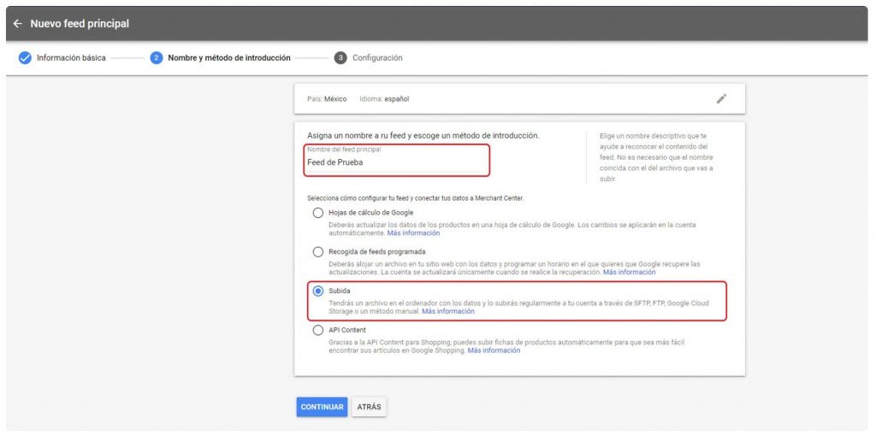Screen dimensions: 876x435
Task: Click the 'Asigna un nombre a tu feed' heading
Action: coord(423,136)
